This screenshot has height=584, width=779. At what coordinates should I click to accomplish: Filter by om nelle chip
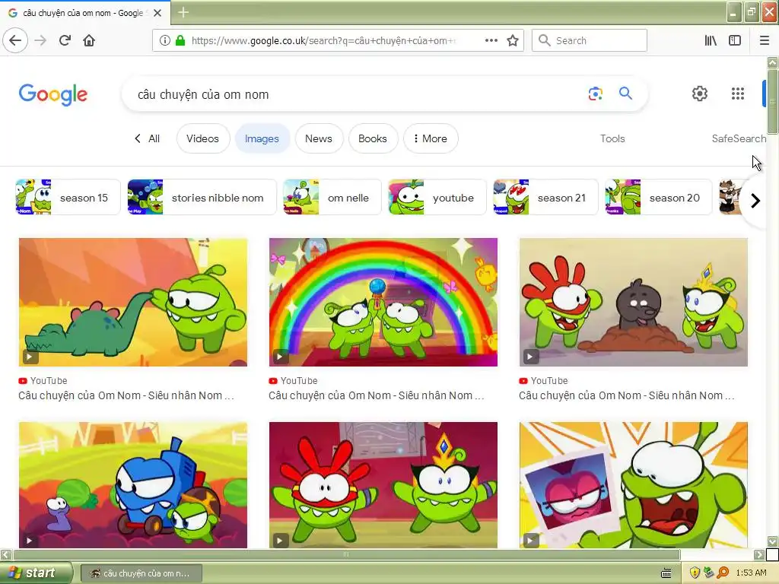click(332, 197)
